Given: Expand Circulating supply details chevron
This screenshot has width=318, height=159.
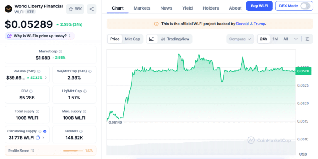Looking at the screenshot, I should pyautogui.click(x=43, y=138).
